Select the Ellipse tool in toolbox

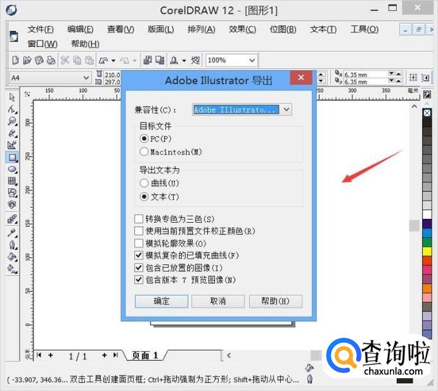(12, 169)
